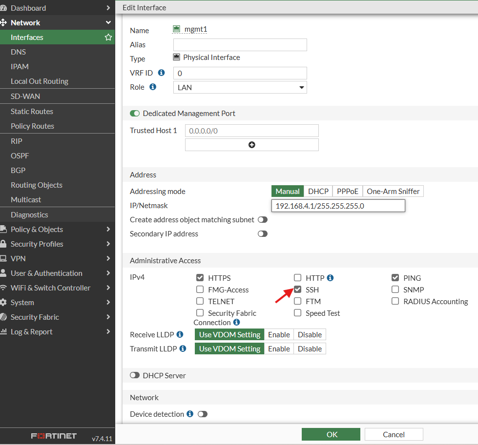The image size is (478, 445).
Task: Click the System gear icon
Action: coord(3,302)
